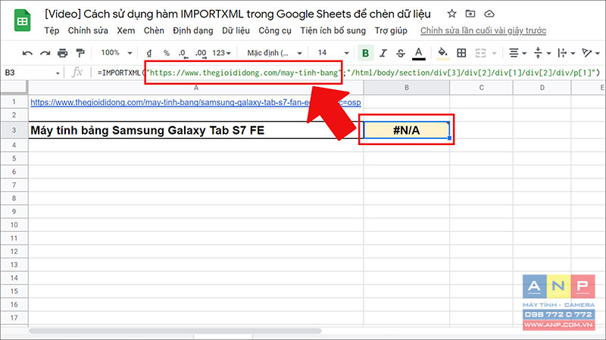The height and width of the screenshot is (340, 606).
Task: Click the horizontal scrollbar
Action: [175, 331]
